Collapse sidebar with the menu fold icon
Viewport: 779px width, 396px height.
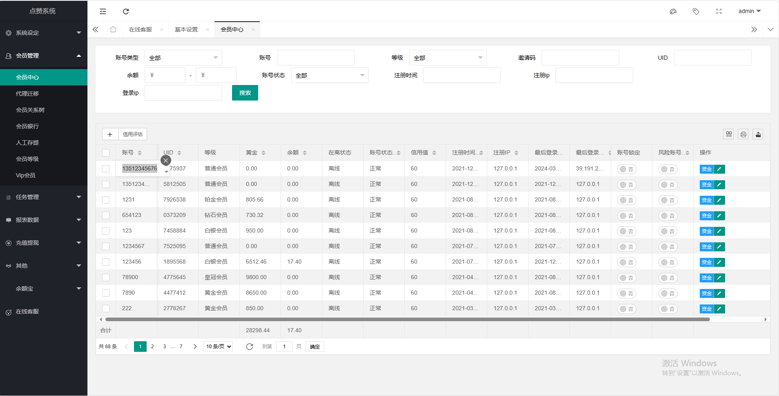pos(103,11)
